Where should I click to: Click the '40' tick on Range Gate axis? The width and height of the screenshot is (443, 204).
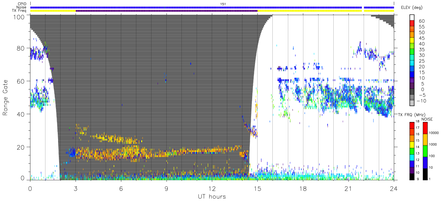click(x=21, y=114)
